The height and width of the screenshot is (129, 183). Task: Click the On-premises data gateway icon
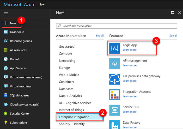pyautogui.click(x=115, y=79)
